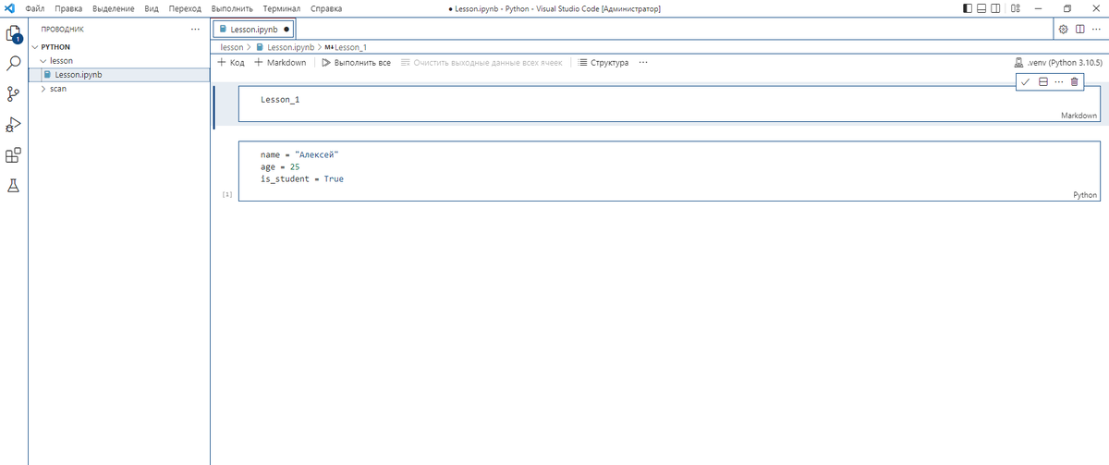Open the Search view in activity bar
The image size is (1109, 465).
tap(14, 64)
